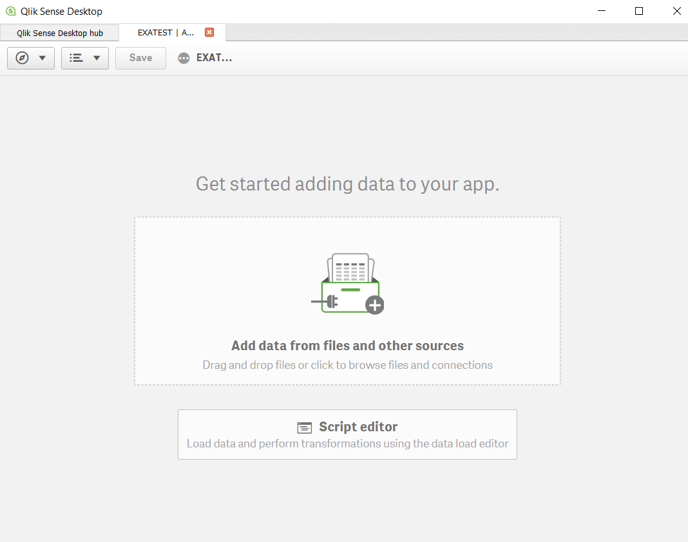Viewport: 688px width, 542px height.
Task: Click the green data box illustration
Action: [350, 295]
